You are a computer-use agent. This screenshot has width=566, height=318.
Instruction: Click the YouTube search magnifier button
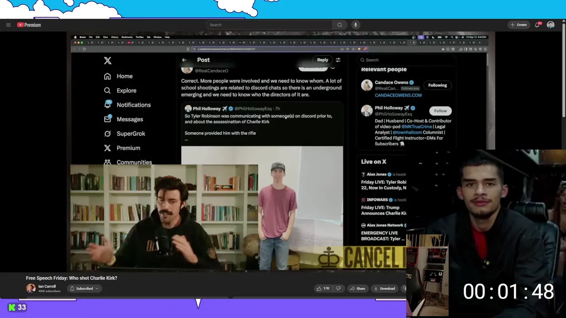[340, 25]
